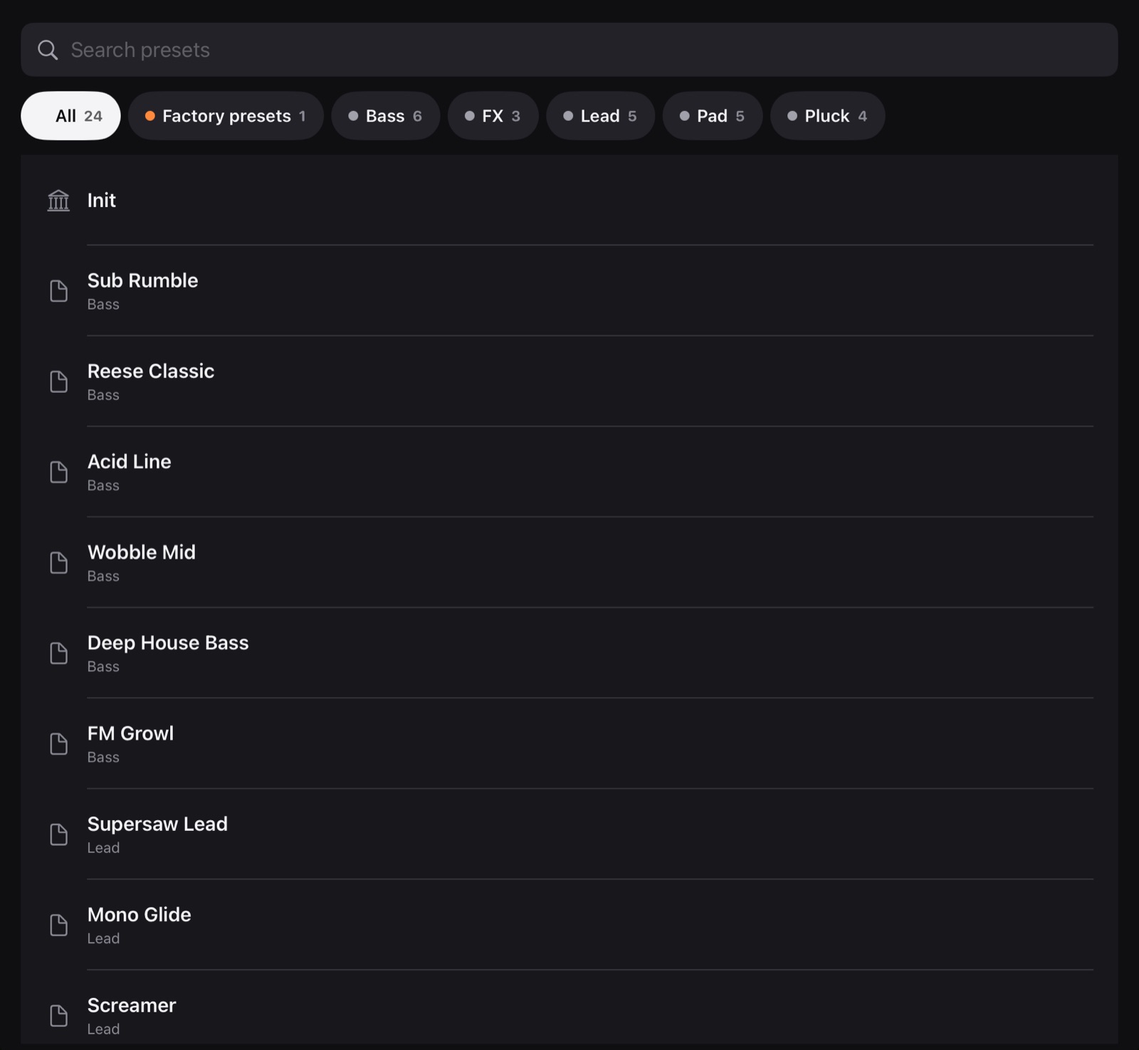Filter presets by Lead
Screen dimensions: 1139x1050
600,116
